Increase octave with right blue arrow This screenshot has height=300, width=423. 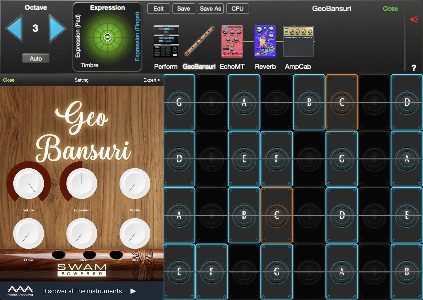pos(58,28)
